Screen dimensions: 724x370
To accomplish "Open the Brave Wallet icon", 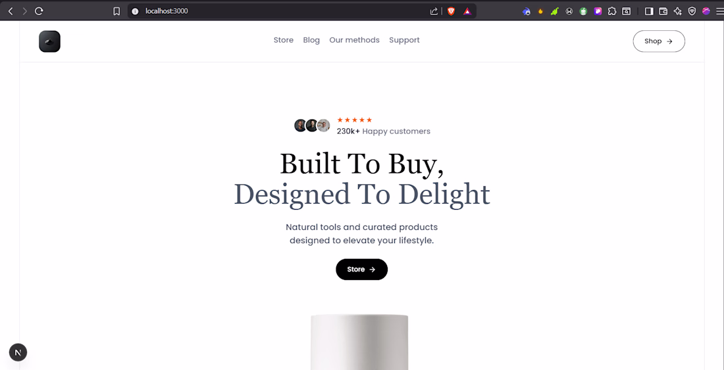I will (663, 11).
